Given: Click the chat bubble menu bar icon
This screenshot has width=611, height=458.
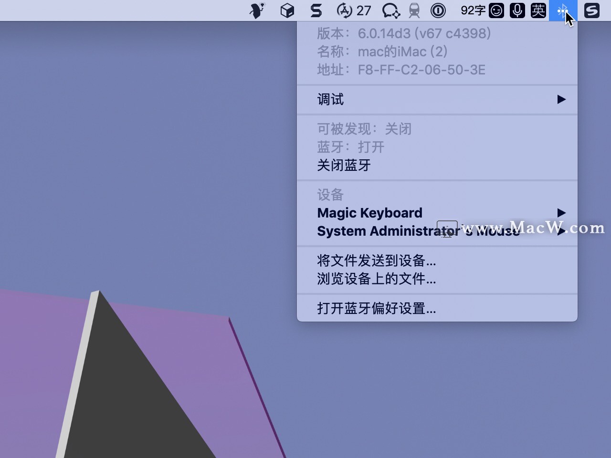Looking at the screenshot, I should point(390,10).
